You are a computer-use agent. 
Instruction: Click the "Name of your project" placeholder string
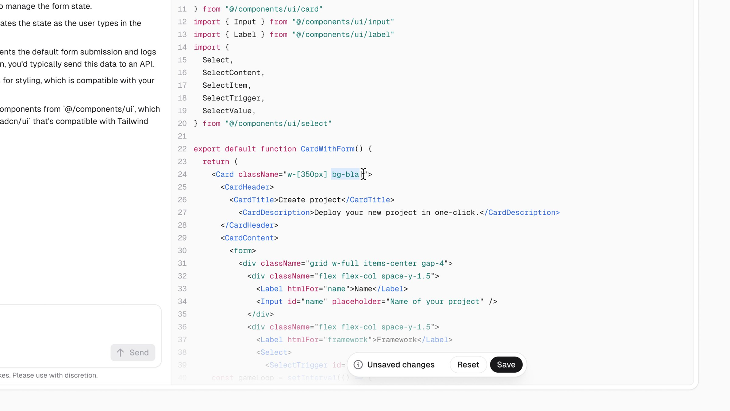pos(434,302)
